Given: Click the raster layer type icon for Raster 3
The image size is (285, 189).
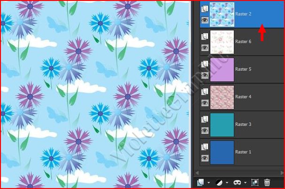Looking at the screenshot, I should point(204,120).
